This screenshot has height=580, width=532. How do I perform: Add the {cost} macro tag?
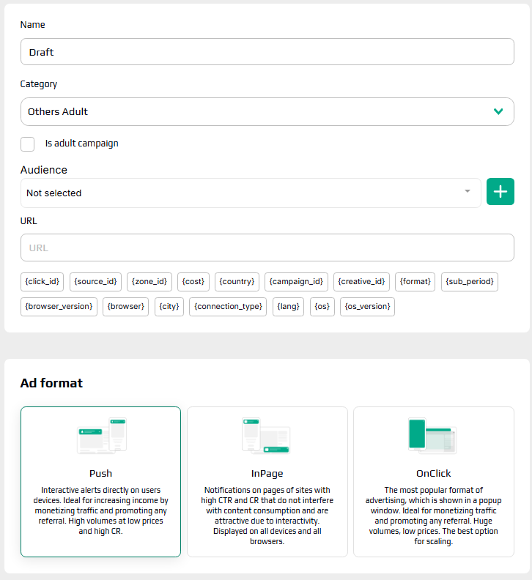(193, 282)
